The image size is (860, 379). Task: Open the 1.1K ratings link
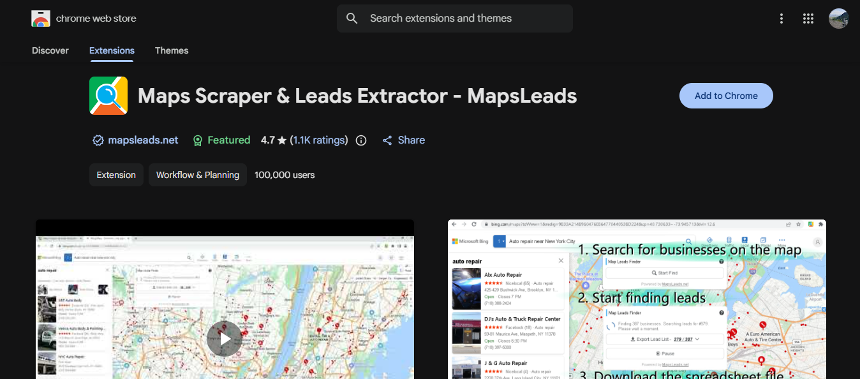click(x=320, y=140)
